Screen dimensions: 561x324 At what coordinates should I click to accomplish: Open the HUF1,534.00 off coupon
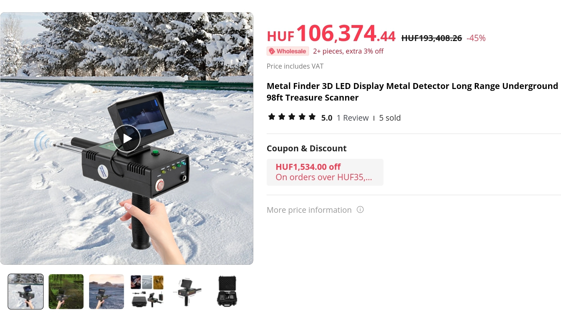pyautogui.click(x=325, y=172)
